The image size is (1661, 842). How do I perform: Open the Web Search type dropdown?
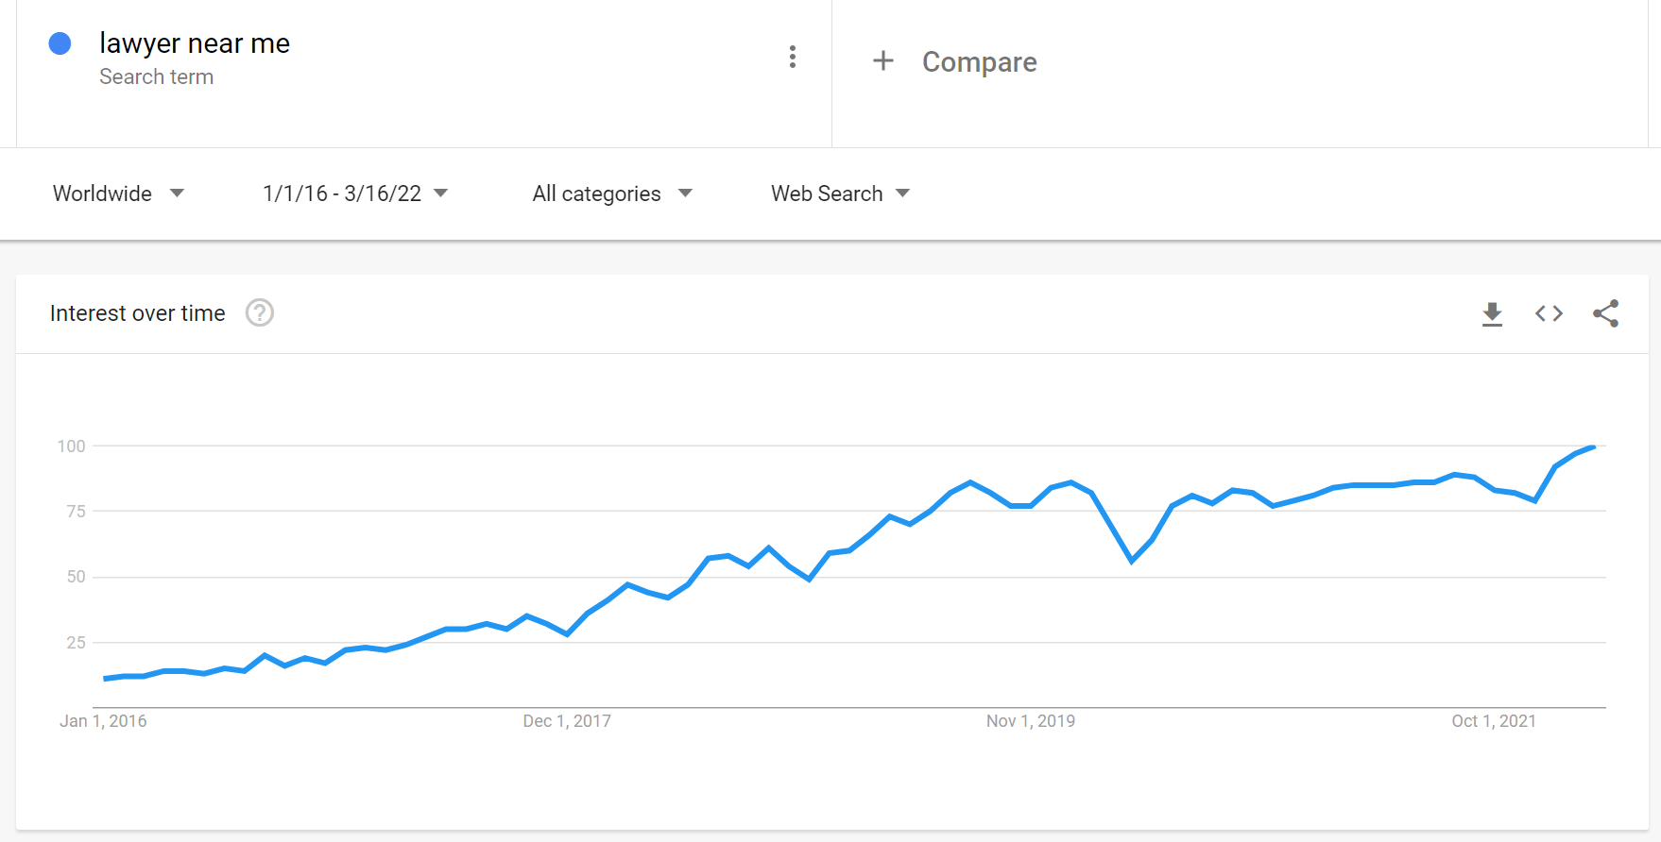click(840, 194)
